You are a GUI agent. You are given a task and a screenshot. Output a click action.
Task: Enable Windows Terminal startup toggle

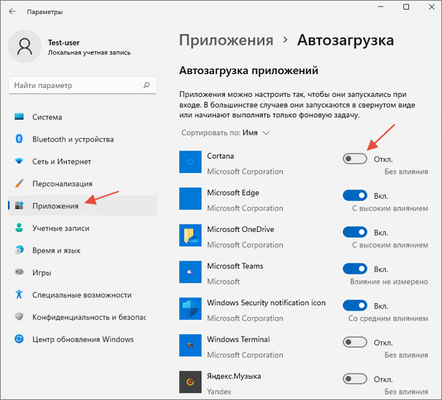point(355,342)
